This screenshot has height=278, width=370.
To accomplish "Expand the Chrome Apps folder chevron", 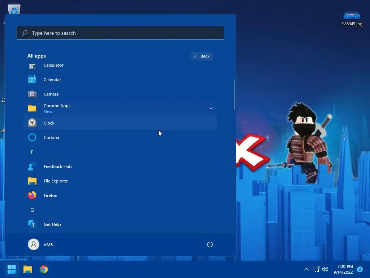I will click(x=211, y=108).
